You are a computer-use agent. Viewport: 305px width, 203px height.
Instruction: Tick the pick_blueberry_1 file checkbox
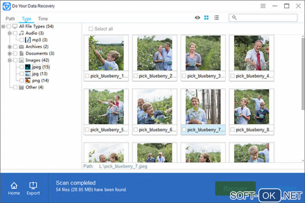click(x=87, y=76)
